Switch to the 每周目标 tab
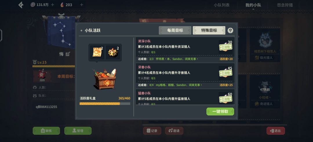 [x=175, y=30]
